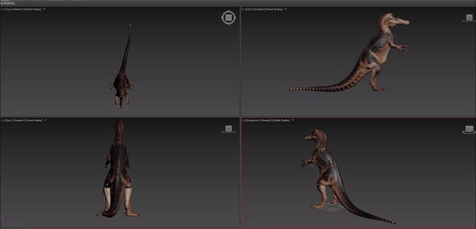Image resolution: width=476 pixels, height=229 pixels.
Task: Open [Default Shading] menu in Top viewport
Action: (x=33, y=9)
